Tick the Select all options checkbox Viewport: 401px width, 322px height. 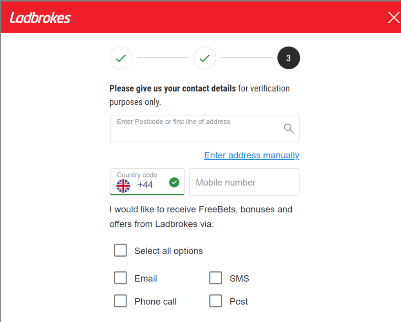coord(121,250)
